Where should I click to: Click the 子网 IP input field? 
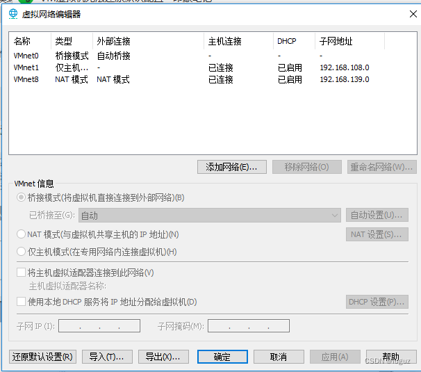point(99,326)
